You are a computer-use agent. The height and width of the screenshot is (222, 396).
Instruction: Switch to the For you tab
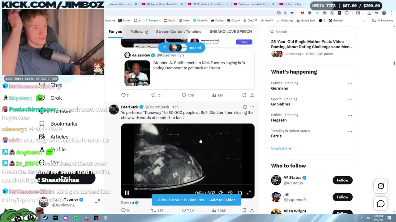pyautogui.click(x=115, y=31)
